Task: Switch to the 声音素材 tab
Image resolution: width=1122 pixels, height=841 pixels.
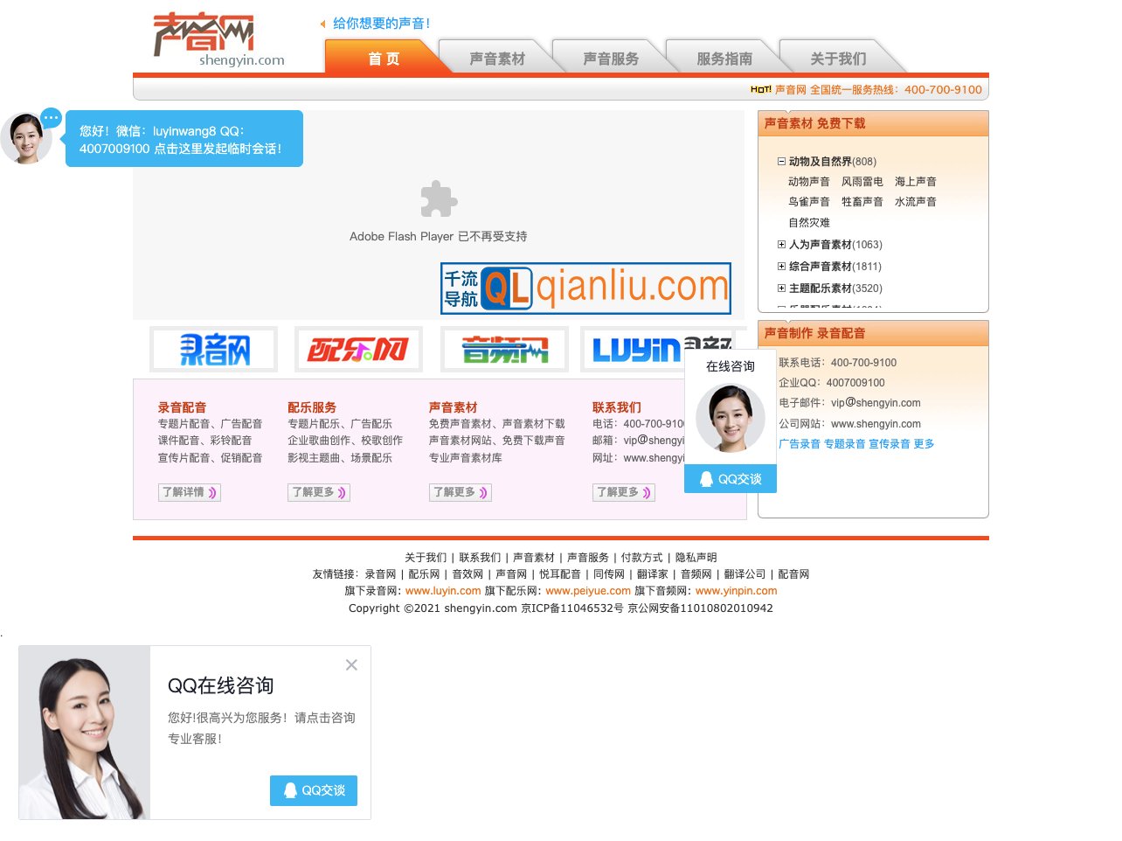Action: [497, 59]
